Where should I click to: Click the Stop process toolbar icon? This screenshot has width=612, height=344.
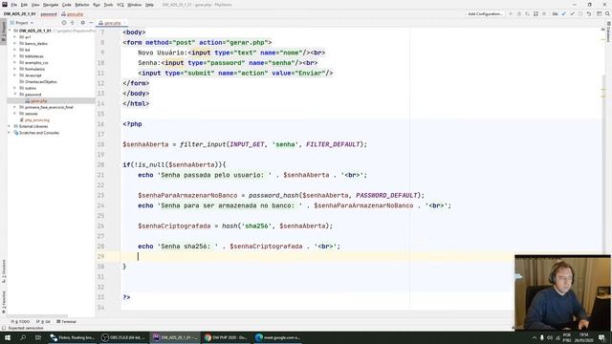pos(544,13)
